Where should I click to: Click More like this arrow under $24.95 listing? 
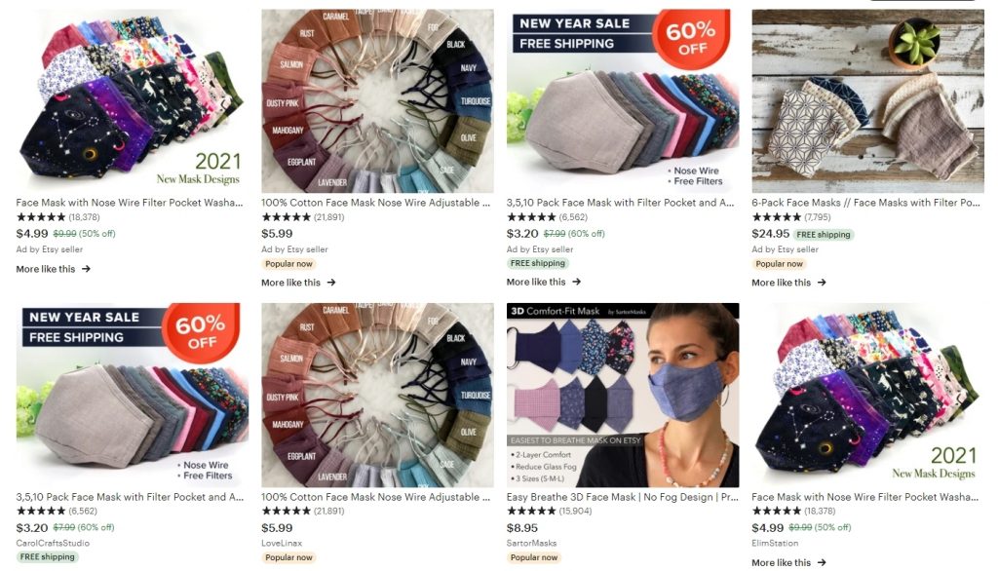pyautogui.click(x=822, y=283)
